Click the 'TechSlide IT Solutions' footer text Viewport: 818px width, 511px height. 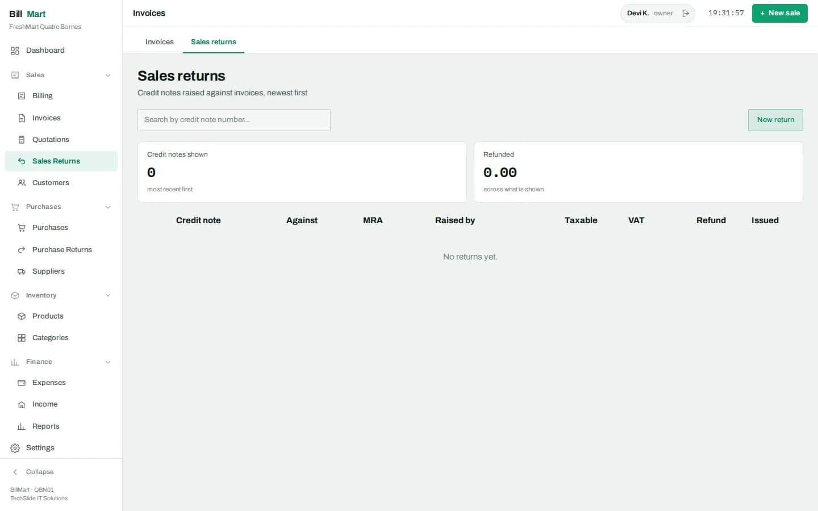tap(39, 499)
